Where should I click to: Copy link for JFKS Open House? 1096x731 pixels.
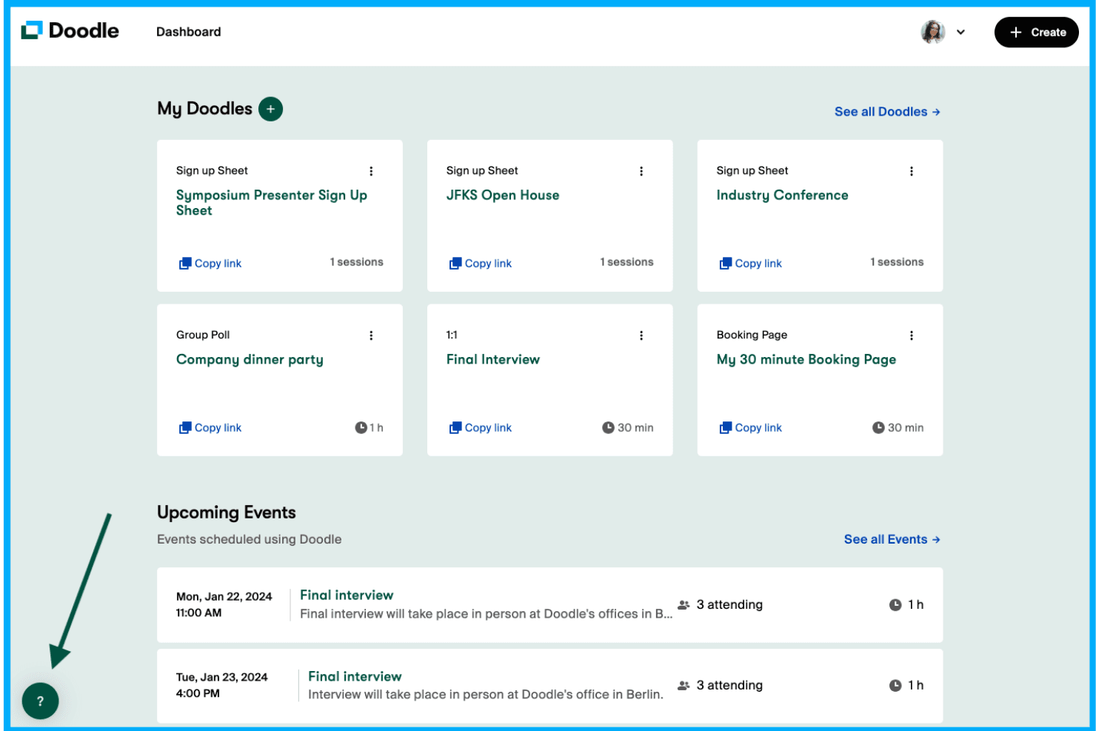(481, 264)
